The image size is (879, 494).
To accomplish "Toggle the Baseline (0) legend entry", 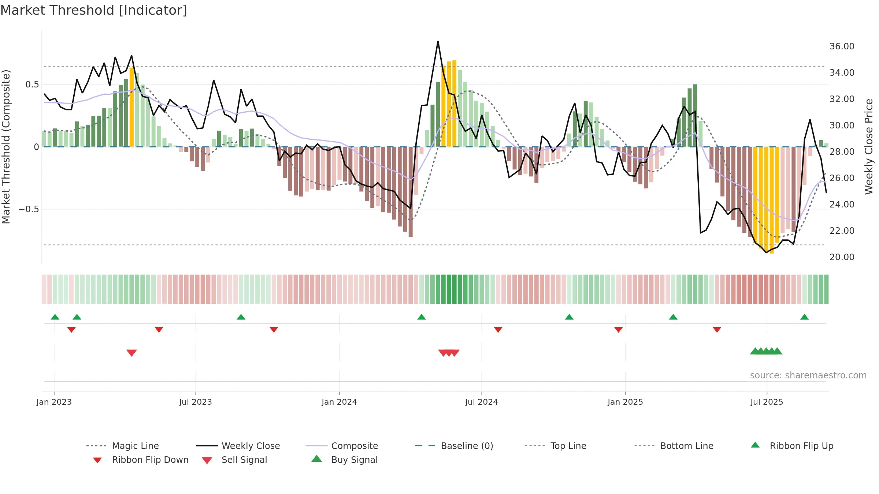I will (454, 446).
